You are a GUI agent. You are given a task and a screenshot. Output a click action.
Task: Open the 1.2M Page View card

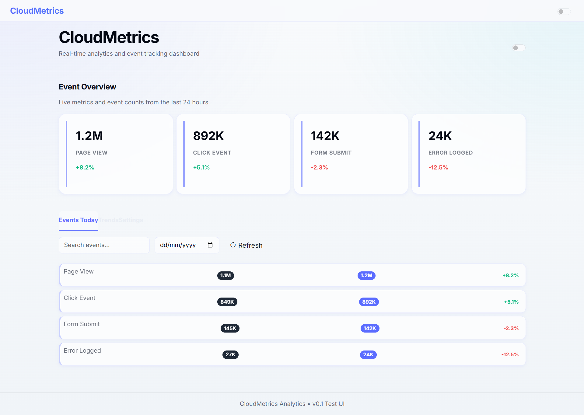pyautogui.click(x=116, y=154)
